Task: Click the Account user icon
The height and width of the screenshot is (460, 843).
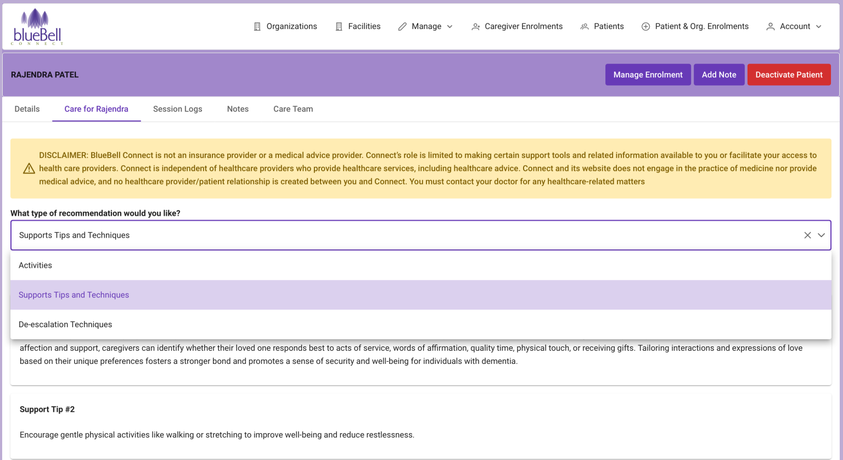Action: tap(771, 26)
